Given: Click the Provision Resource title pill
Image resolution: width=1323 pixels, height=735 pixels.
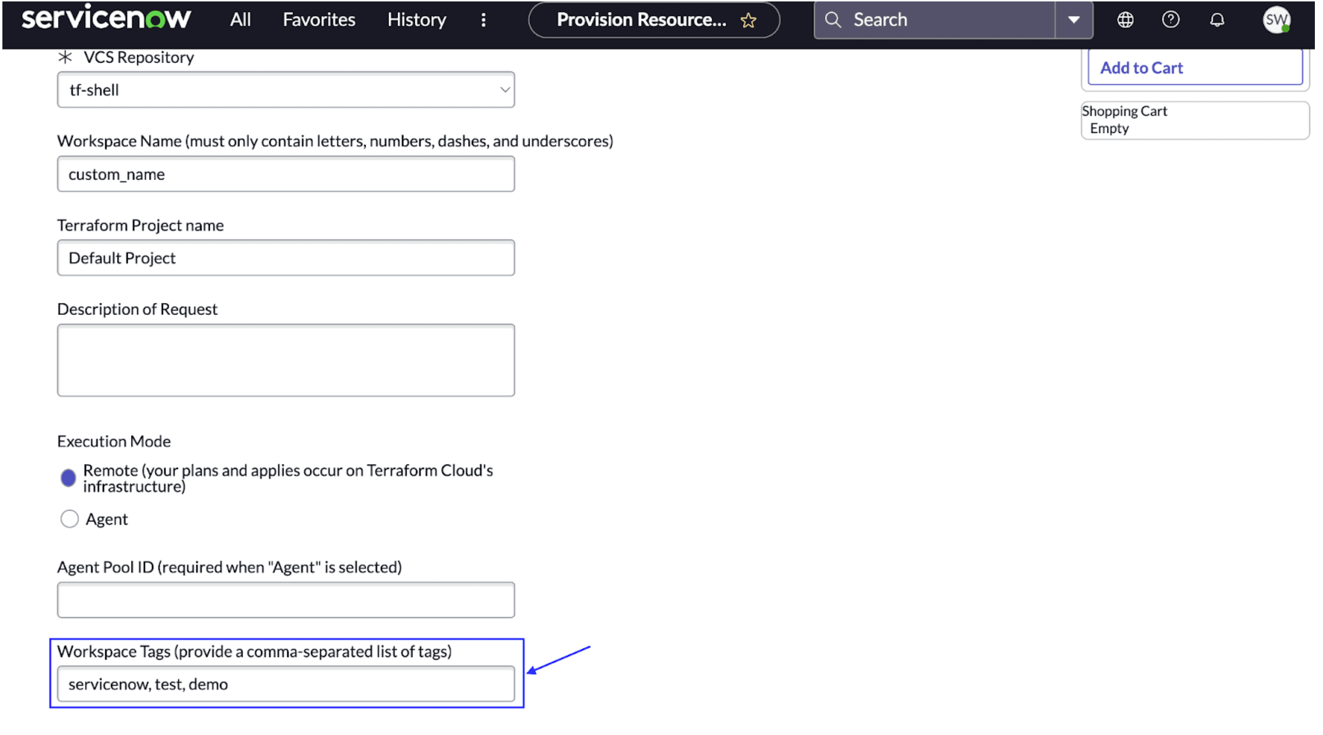Looking at the screenshot, I should pos(641,20).
